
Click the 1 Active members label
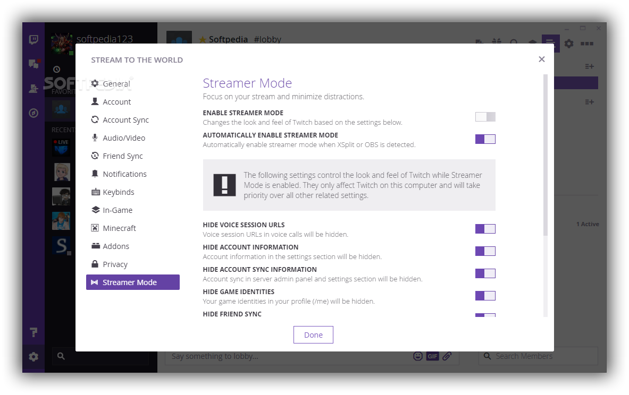click(x=588, y=225)
